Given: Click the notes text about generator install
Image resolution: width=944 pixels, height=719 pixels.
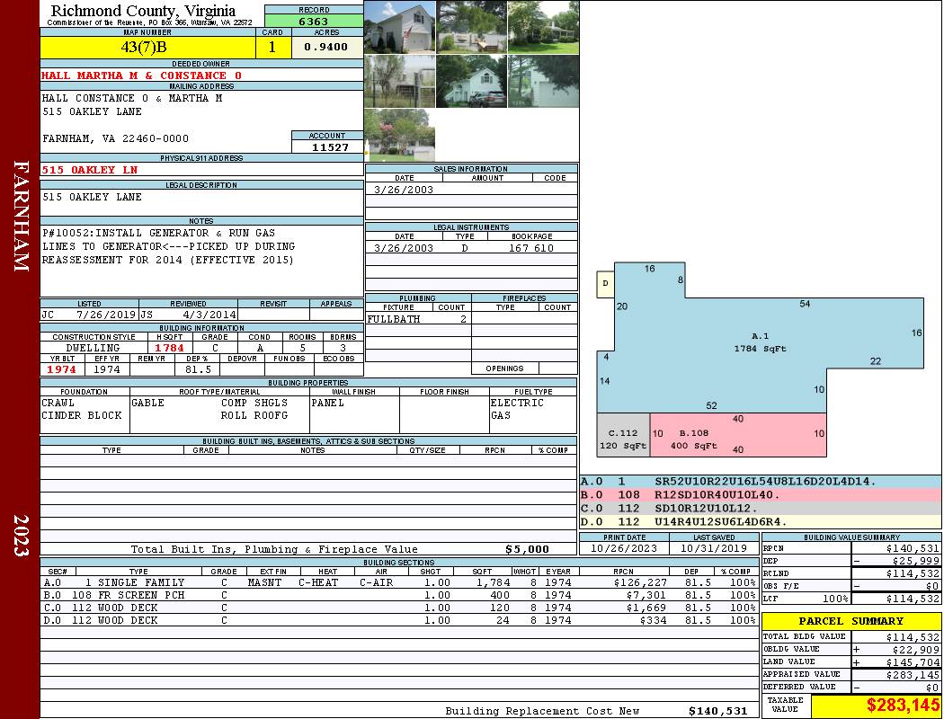Looking at the screenshot, I should click(169, 246).
